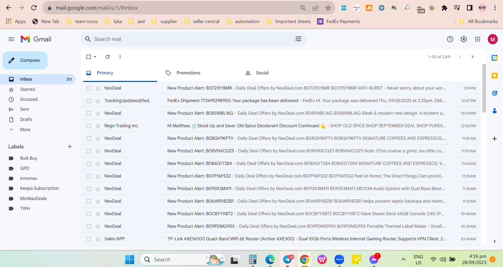Open Chrome extensions puzzle icon

pos(445,8)
